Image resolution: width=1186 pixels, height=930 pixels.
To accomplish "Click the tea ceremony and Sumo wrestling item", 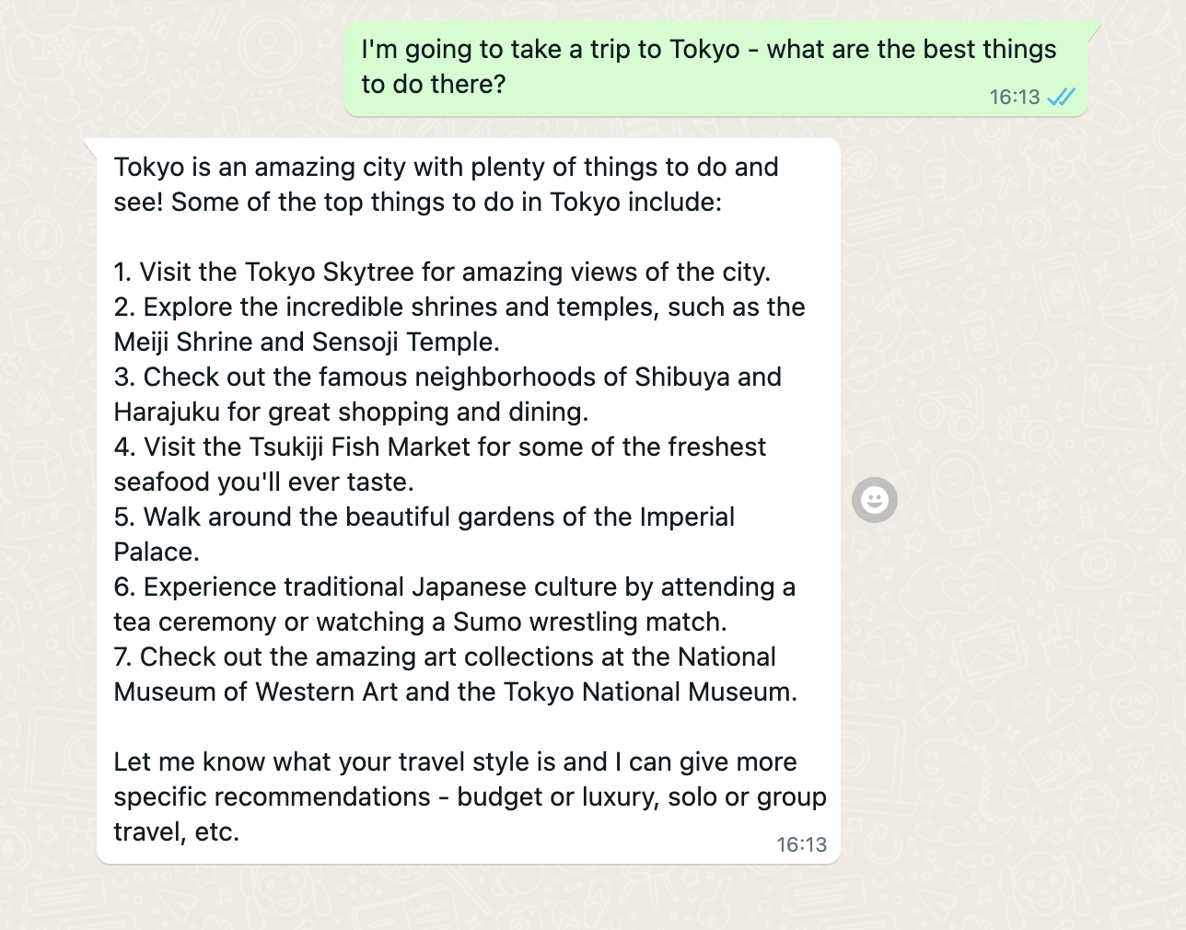I will tap(454, 604).
